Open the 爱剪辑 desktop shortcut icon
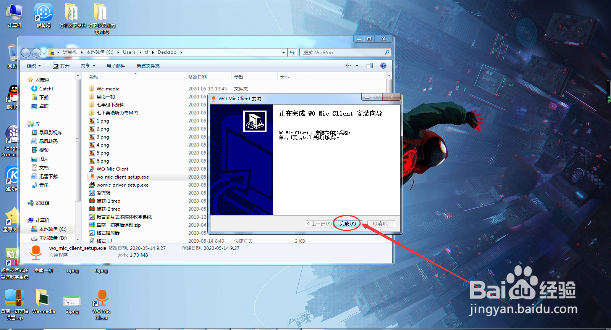The image size is (611, 330). coord(44,16)
